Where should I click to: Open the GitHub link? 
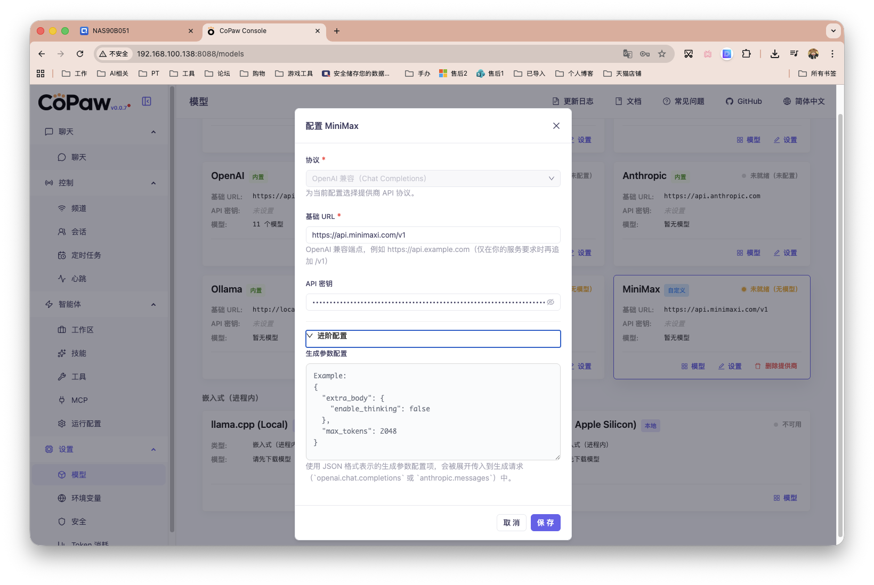[x=744, y=101]
